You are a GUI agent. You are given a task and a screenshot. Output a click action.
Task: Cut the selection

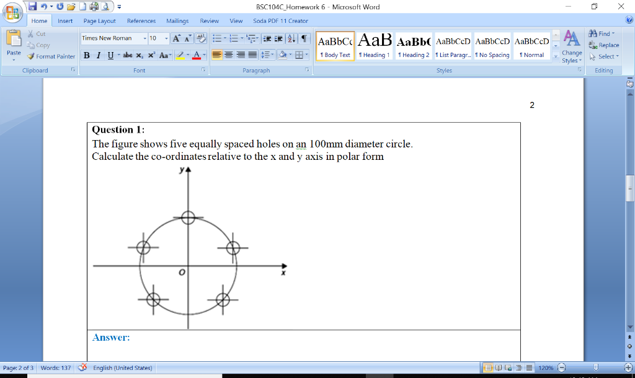(x=37, y=34)
